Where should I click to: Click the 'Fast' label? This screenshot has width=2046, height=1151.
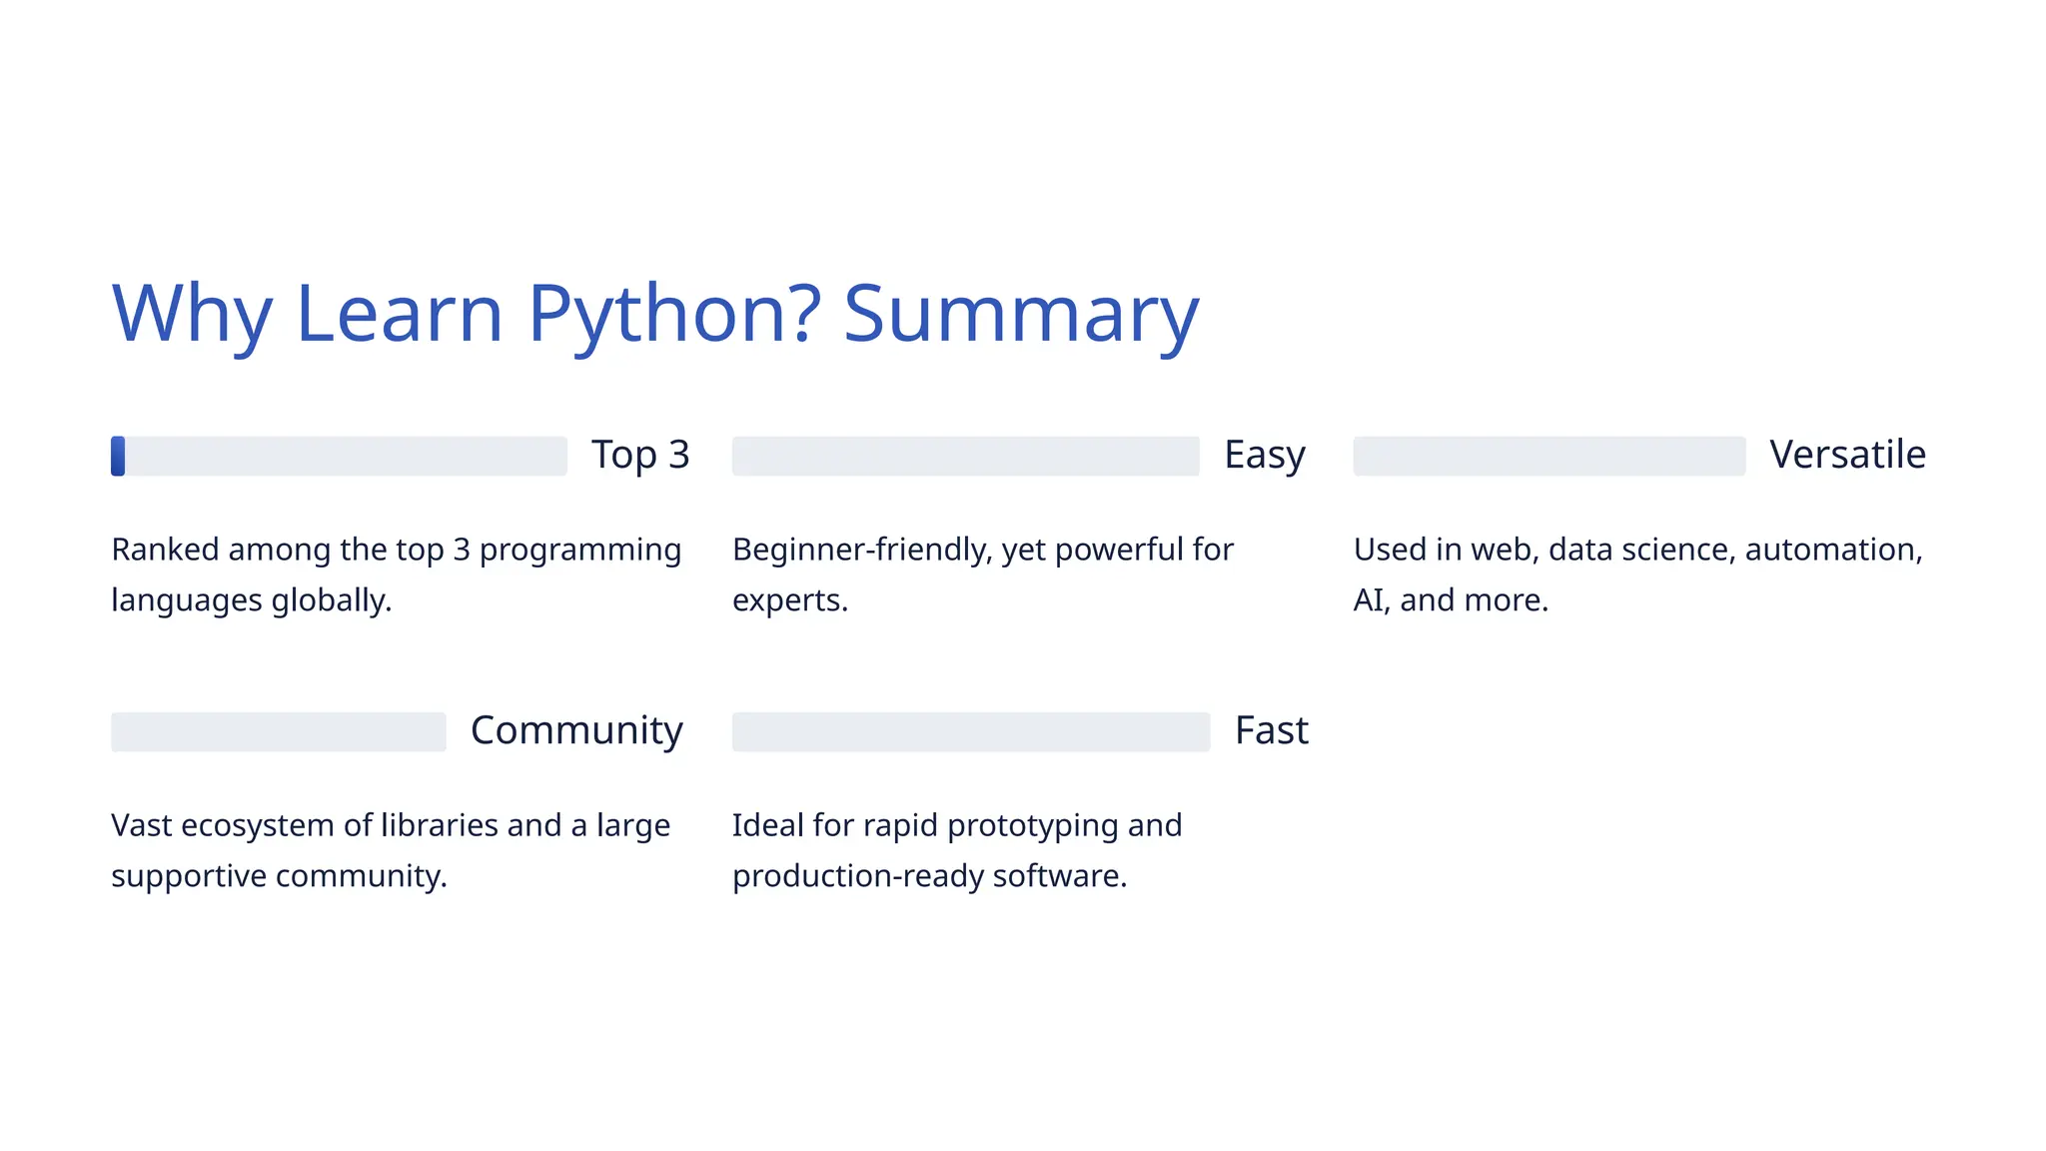(x=1271, y=730)
